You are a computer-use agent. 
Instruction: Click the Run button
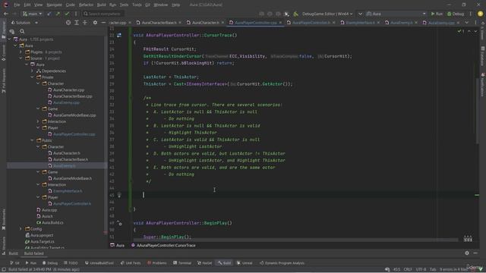click(x=437, y=14)
